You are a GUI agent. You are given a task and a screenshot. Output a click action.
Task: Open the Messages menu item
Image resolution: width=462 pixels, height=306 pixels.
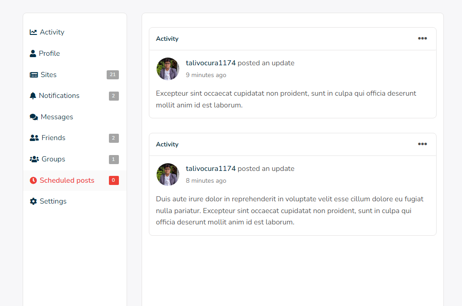click(x=57, y=117)
